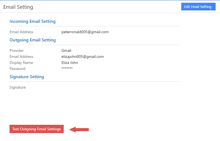Click the outgoing address elizajohn005@gmail.com
Viewport: 220px width, 141px height.
point(83,57)
